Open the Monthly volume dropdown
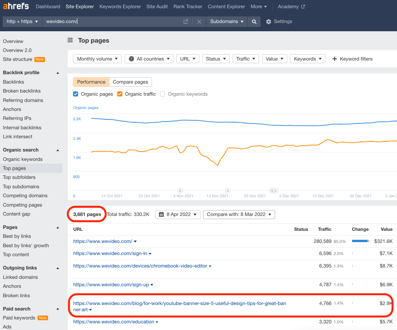Viewport: 397px width, 330px height. click(x=97, y=59)
